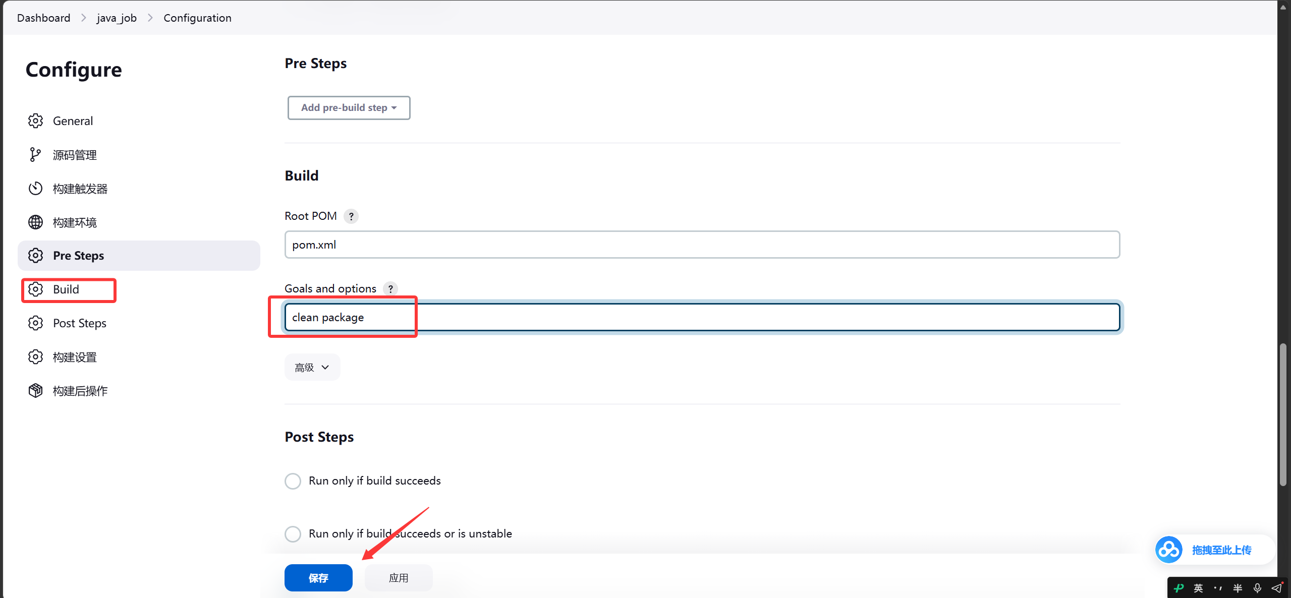Select Run only if build succeeds

[x=293, y=481]
